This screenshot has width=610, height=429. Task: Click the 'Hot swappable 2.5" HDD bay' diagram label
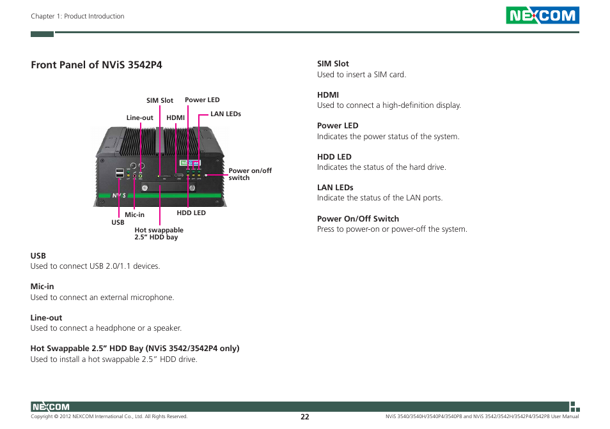[x=159, y=233]
